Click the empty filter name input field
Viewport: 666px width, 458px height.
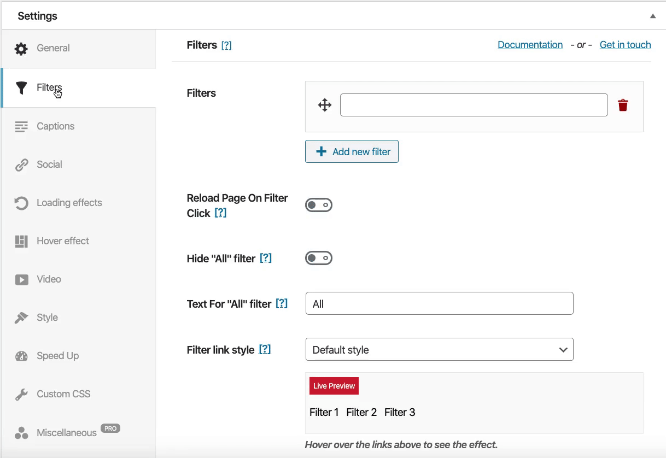[x=474, y=105]
